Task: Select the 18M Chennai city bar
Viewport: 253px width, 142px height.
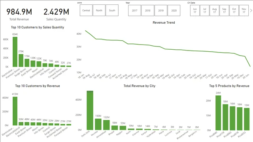Action: point(139,129)
